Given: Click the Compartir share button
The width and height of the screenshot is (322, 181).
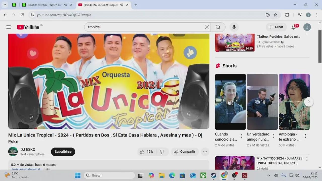Looking at the screenshot, I should (185, 152).
